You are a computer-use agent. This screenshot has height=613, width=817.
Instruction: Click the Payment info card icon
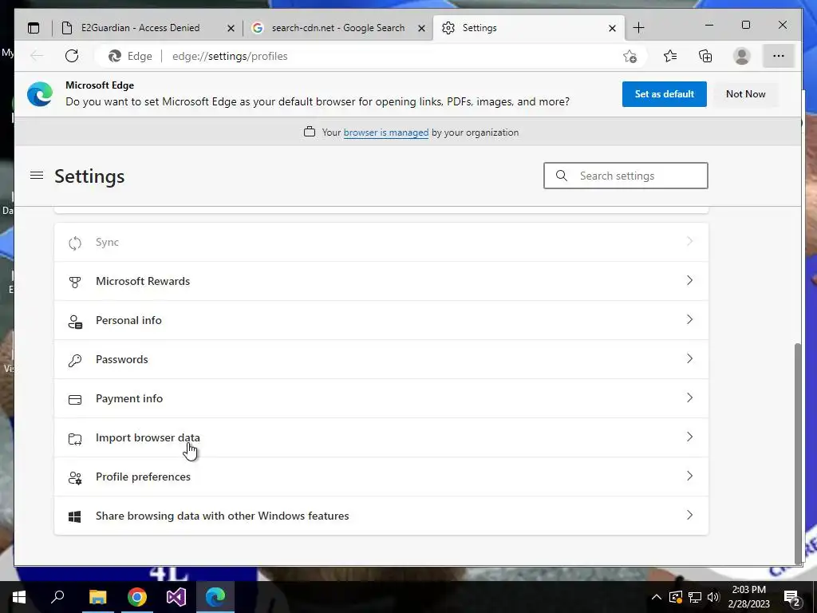click(75, 399)
